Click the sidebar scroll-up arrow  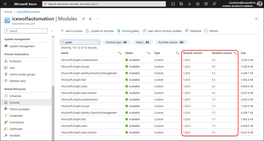(53, 37)
